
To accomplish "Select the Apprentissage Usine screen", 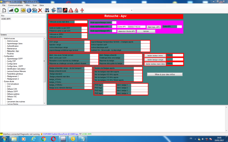I will click(15, 43).
